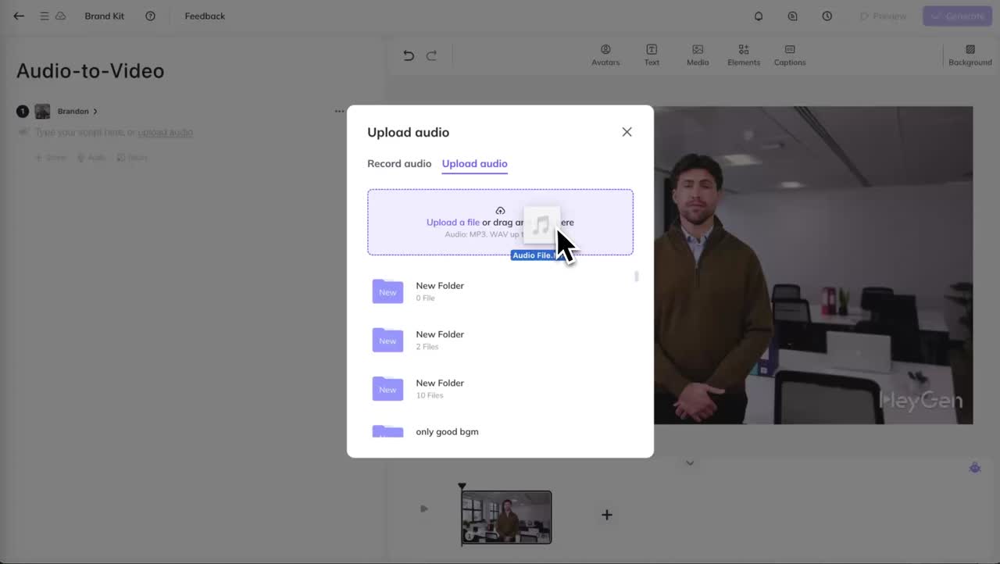This screenshot has width=1000, height=564.
Task: Open the Captions tool
Action: [x=790, y=55]
